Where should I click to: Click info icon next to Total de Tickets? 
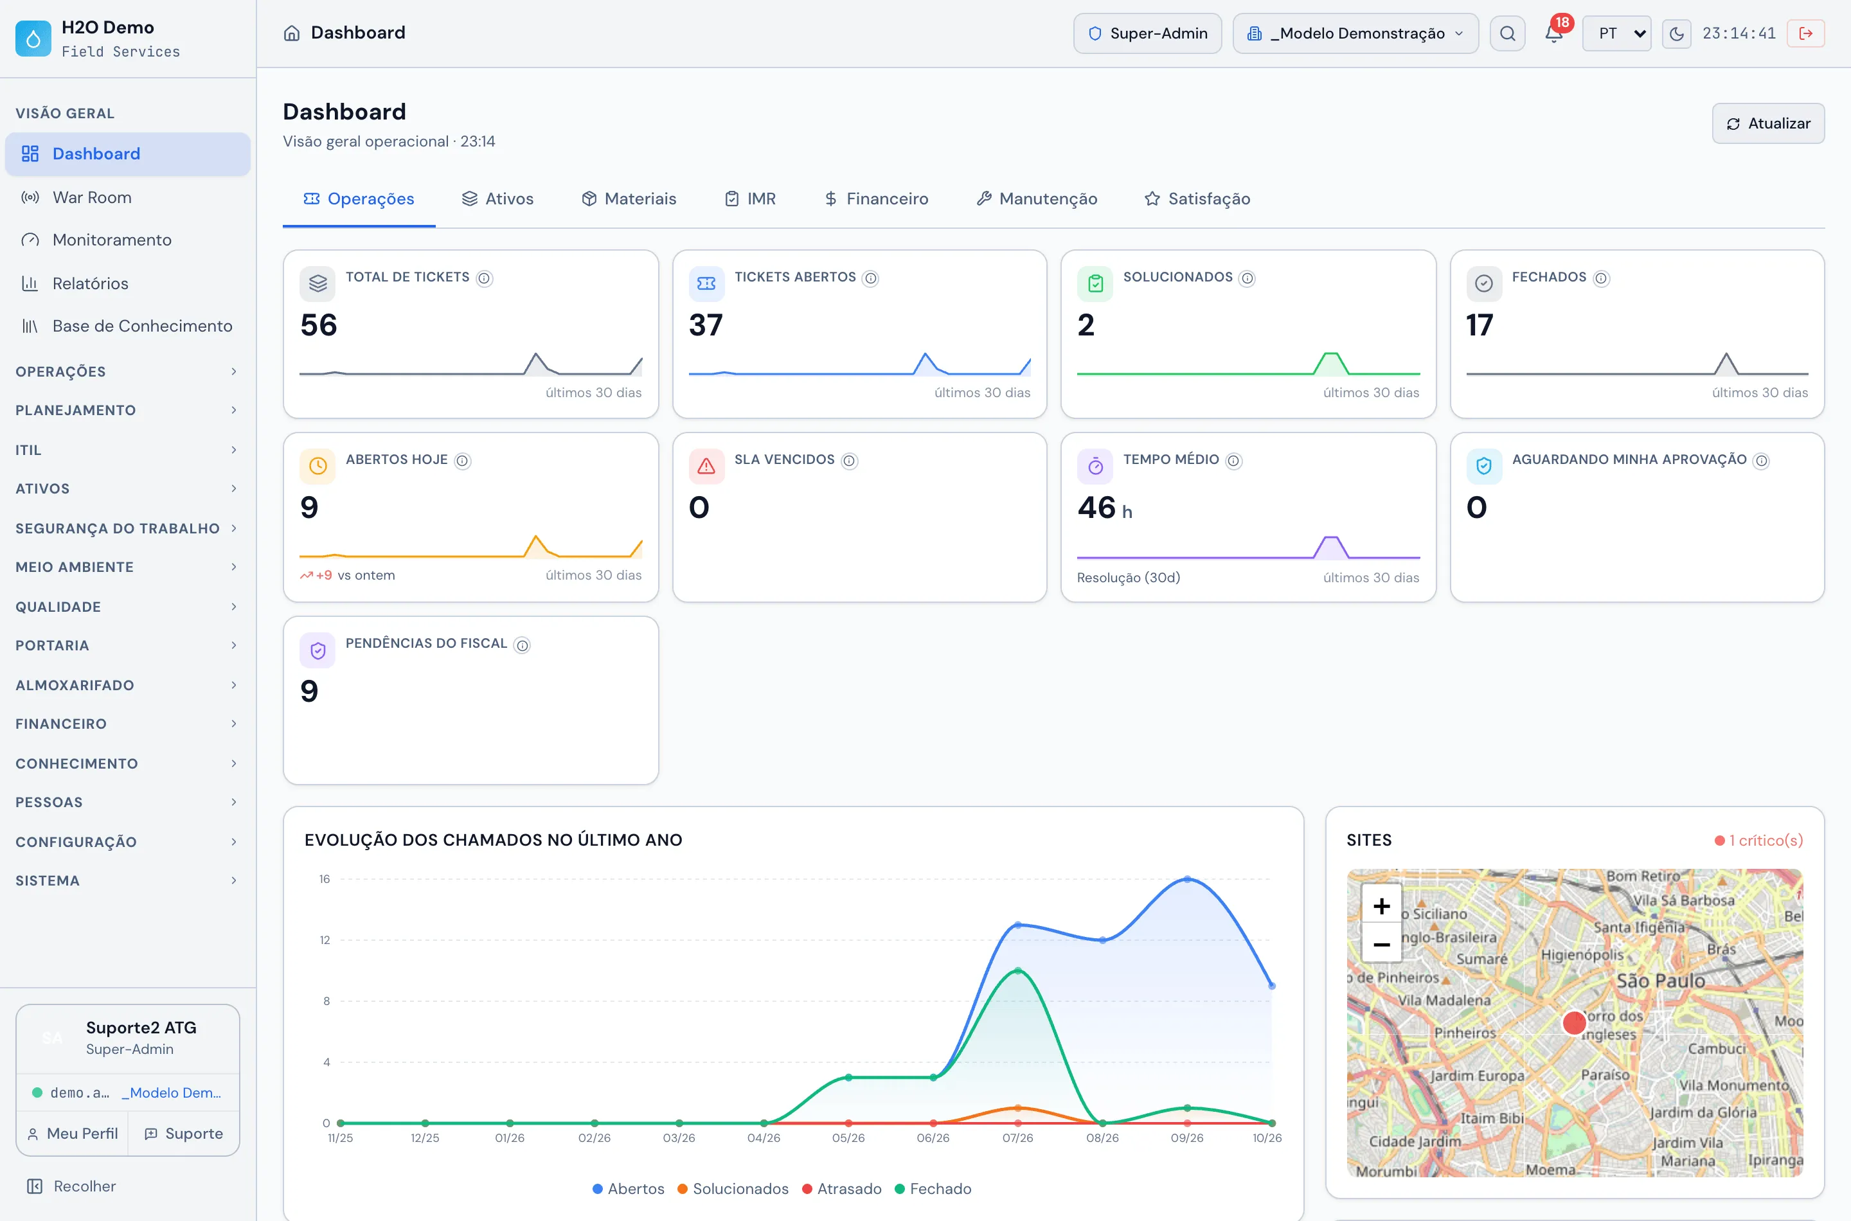click(x=485, y=278)
